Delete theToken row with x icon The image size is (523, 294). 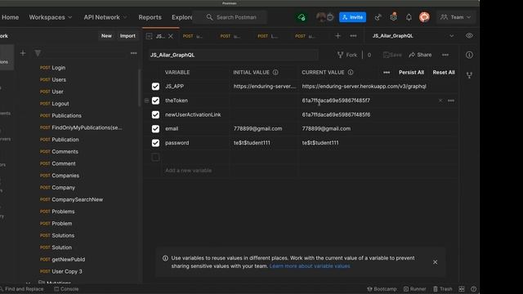tap(440, 100)
